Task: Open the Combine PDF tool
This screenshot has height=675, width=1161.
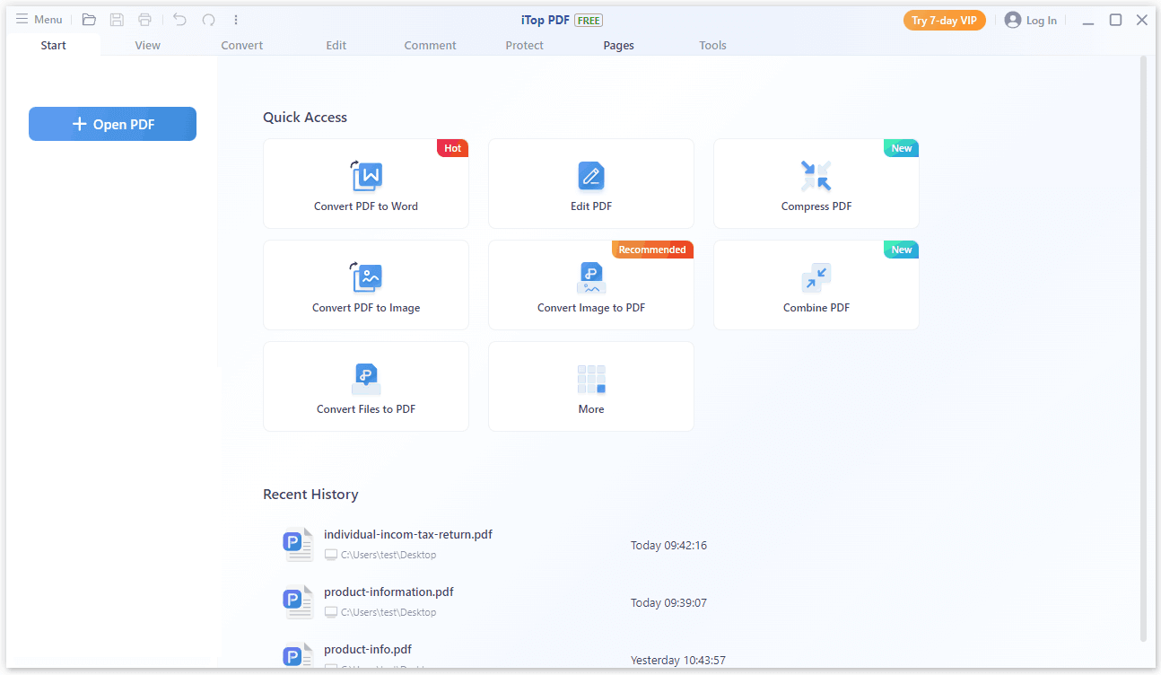Action: coord(816,285)
